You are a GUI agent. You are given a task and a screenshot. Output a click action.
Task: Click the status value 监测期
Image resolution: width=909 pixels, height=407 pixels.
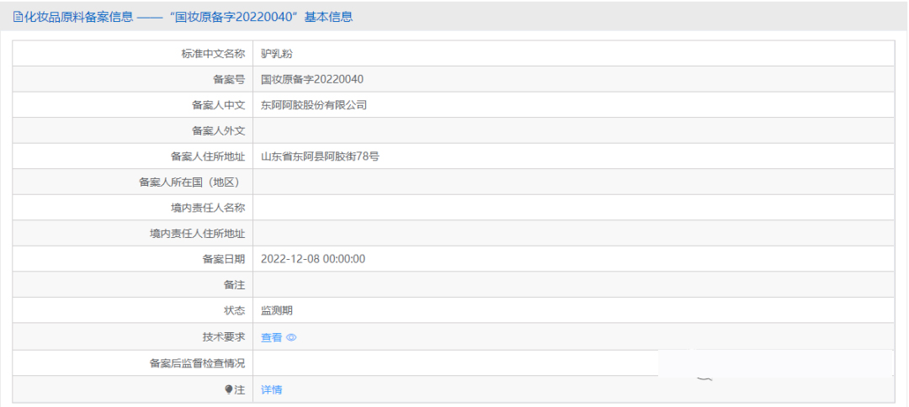click(277, 310)
